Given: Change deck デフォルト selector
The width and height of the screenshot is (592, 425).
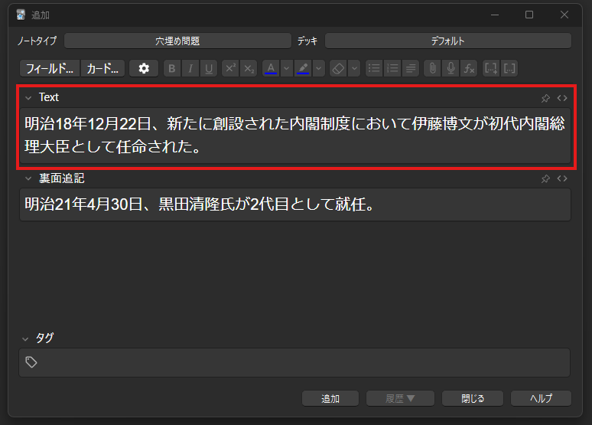Looking at the screenshot, I should pos(447,41).
